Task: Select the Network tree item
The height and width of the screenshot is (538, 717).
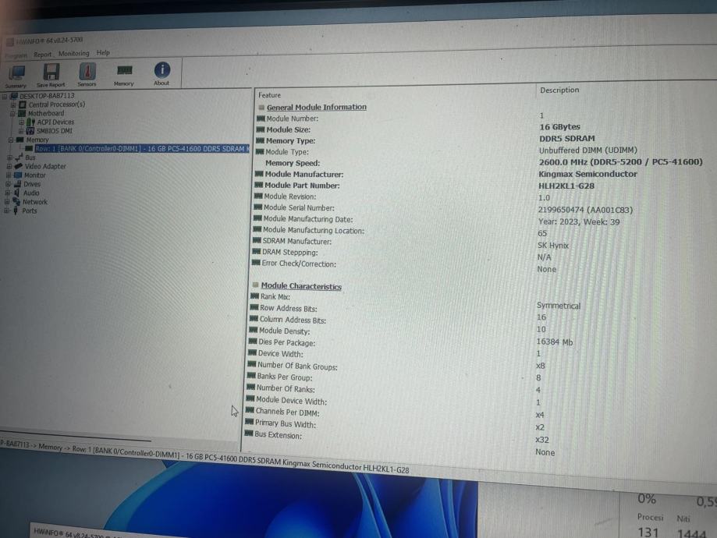Action: pos(35,202)
